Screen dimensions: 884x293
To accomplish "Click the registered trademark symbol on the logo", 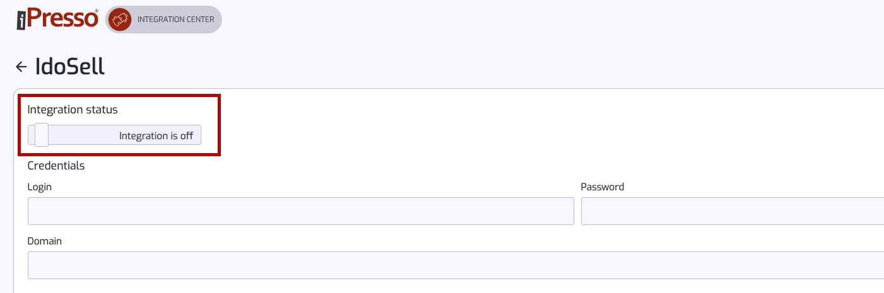I will [x=97, y=10].
